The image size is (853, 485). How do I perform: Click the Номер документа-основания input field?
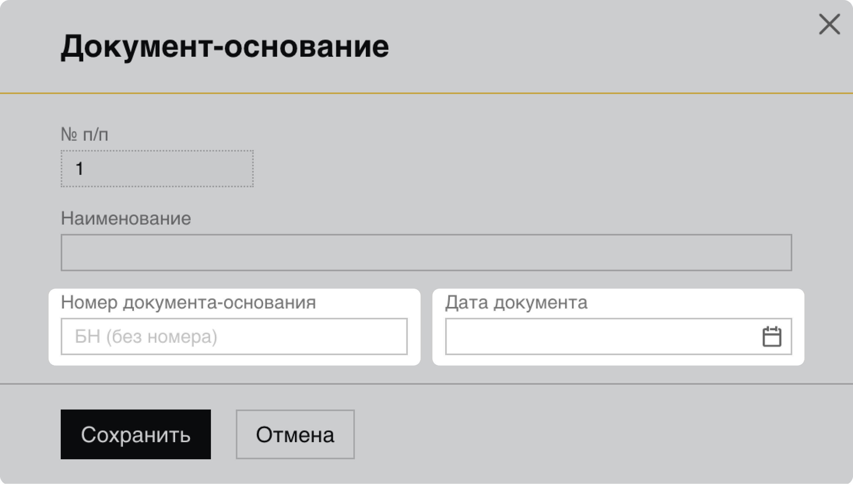(x=234, y=337)
